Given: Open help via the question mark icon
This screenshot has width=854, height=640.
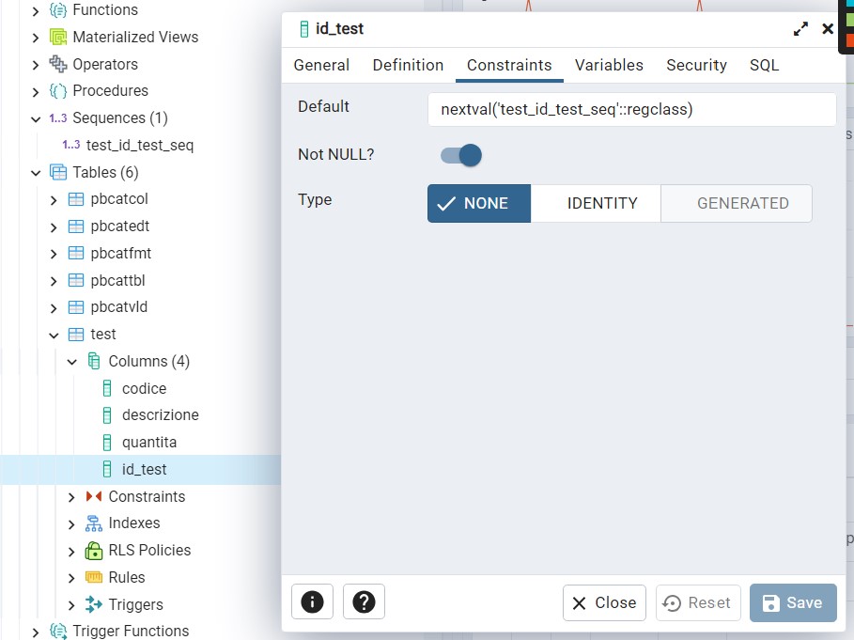Looking at the screenshot, I should pyautogui.click(x=364, y=602).
